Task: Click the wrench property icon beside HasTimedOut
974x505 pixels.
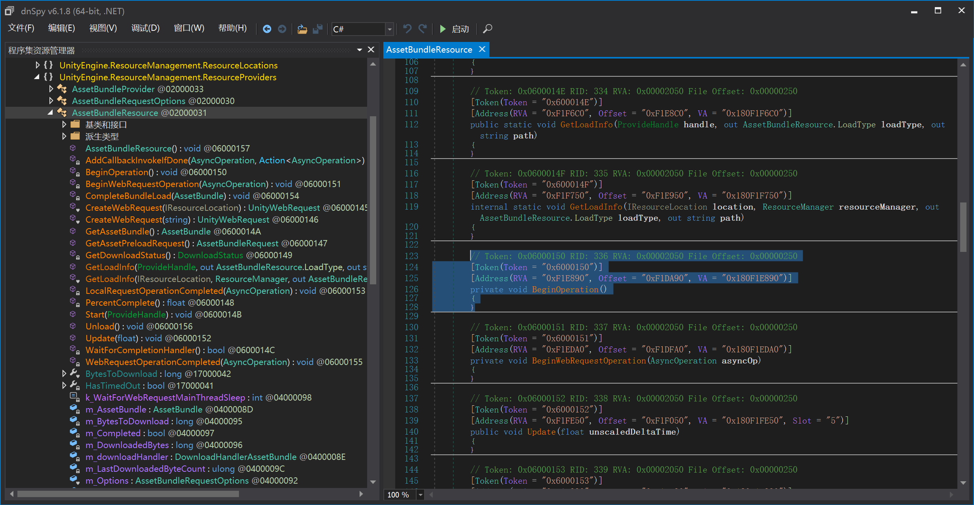Action: [75, 386]
